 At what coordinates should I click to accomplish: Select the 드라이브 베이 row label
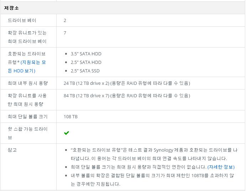(22, 21)
